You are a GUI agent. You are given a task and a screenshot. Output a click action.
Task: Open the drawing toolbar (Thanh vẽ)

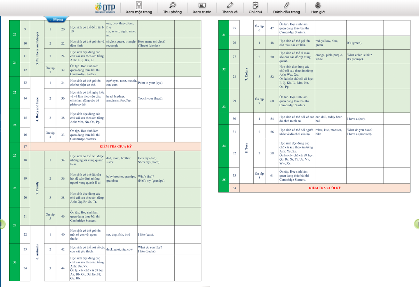click(230, 8)
